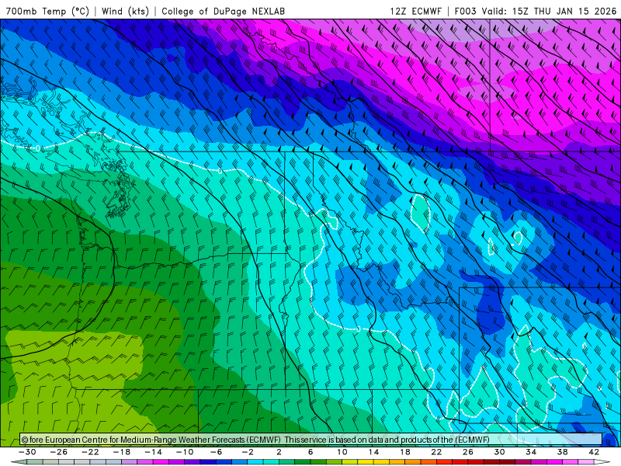Screen dimensions: 621x466
Task: Click the 34 value on temperature scale
Action: 531,452
